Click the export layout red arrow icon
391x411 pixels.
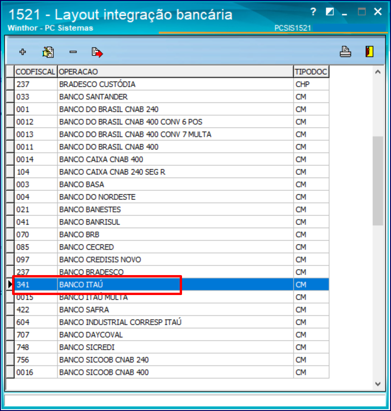tap(97, 52)
